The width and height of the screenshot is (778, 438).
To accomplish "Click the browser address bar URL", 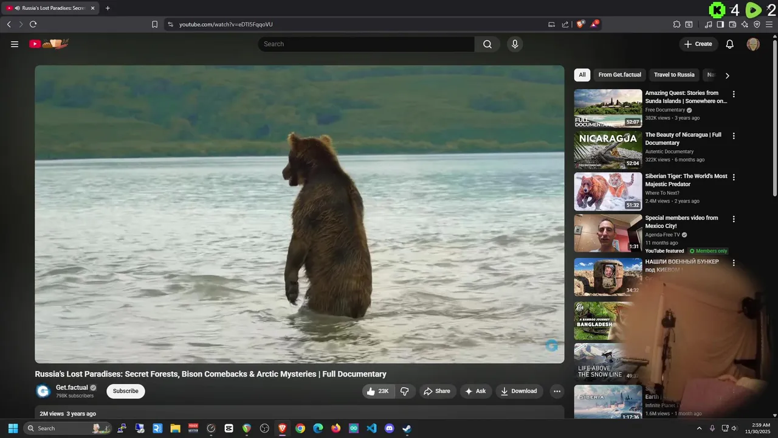I will click(x=226, y=24).
